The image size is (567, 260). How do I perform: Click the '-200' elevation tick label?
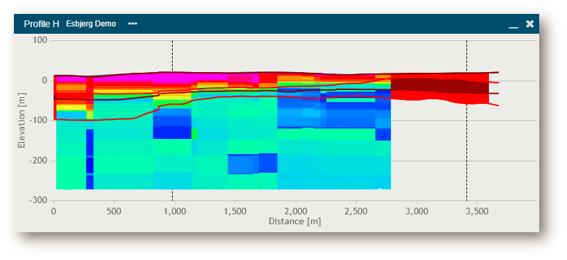[38, 161]
